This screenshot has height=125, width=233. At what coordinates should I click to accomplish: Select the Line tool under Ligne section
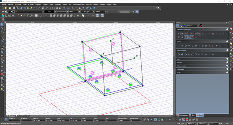[x=179, y=46]
